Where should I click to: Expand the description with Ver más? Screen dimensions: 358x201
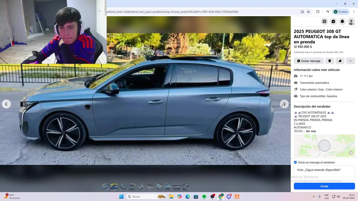coord(311,131)
